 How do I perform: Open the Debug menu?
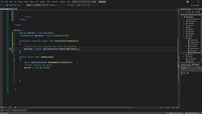point(32,2)
